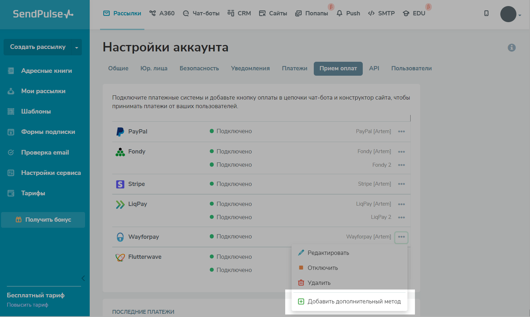The height and width of the screenshot is (317, 530).
Task: Click the LiqPay logo icon
Action: point(120,205)
